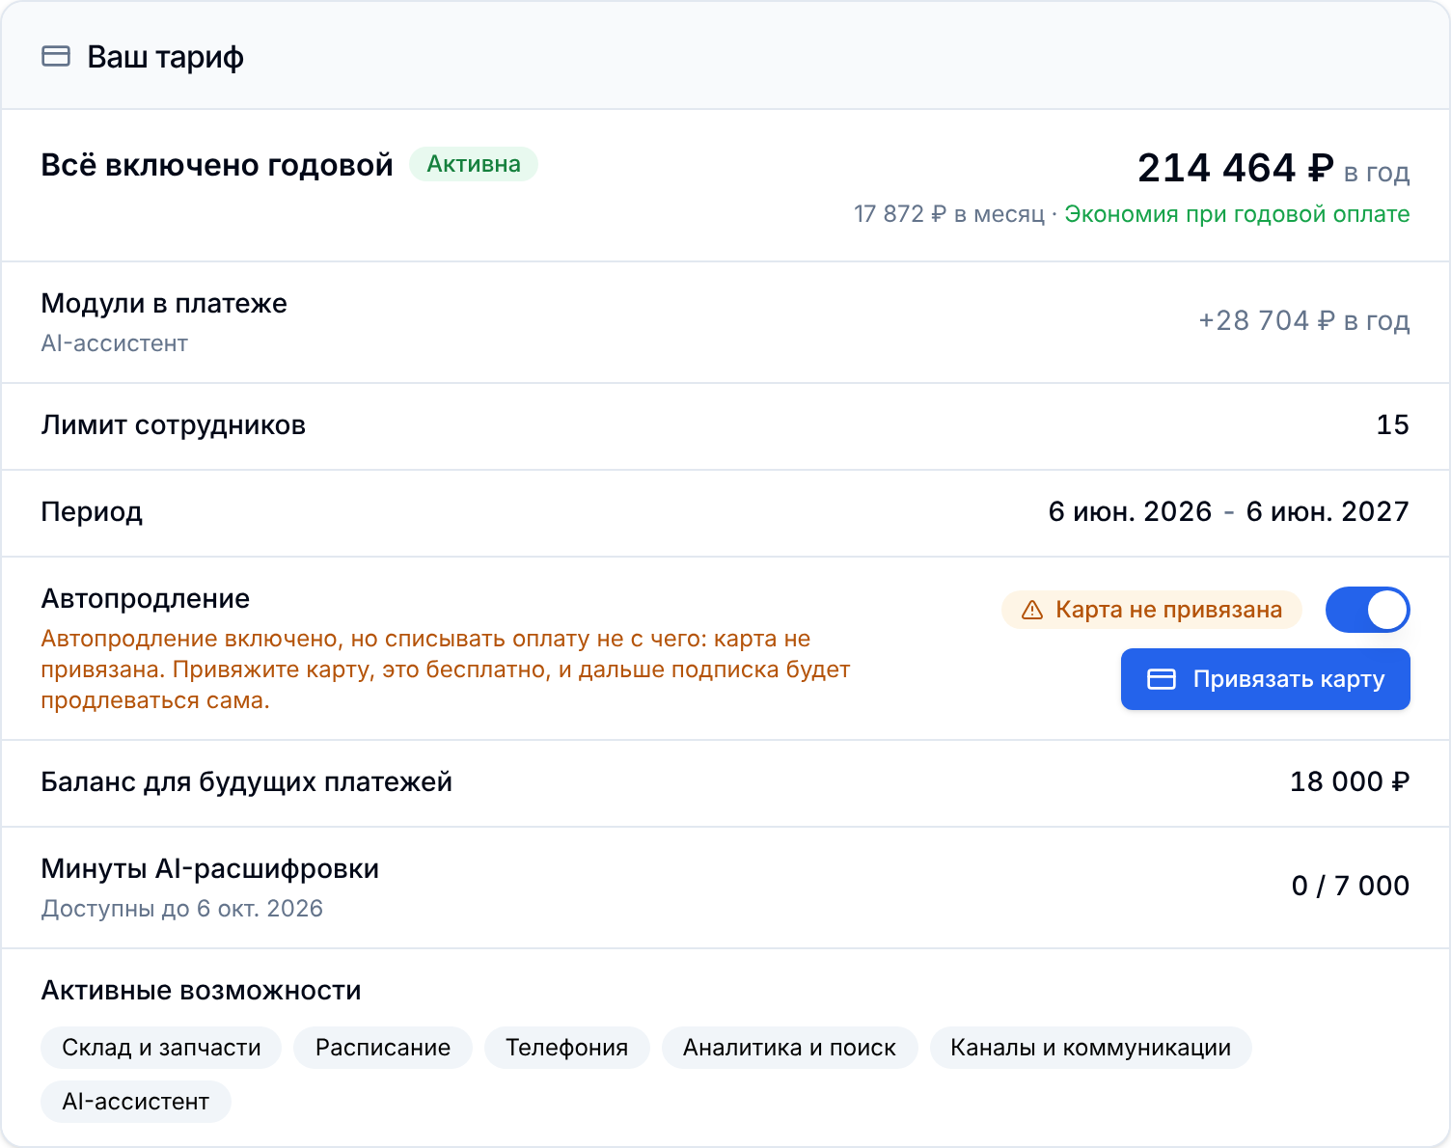Screen dimensions: 1451x1148
Task: Click the Карта не привязана warning badge
Action: click(1151, 610)
